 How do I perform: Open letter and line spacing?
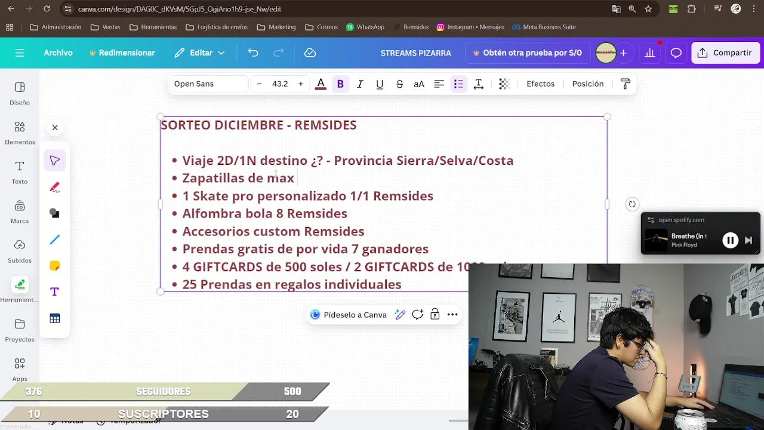point(478,84)
